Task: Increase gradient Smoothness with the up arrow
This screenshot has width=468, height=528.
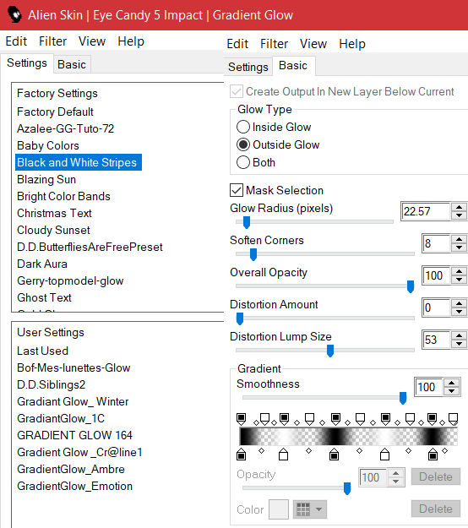Action: [451, 383]
